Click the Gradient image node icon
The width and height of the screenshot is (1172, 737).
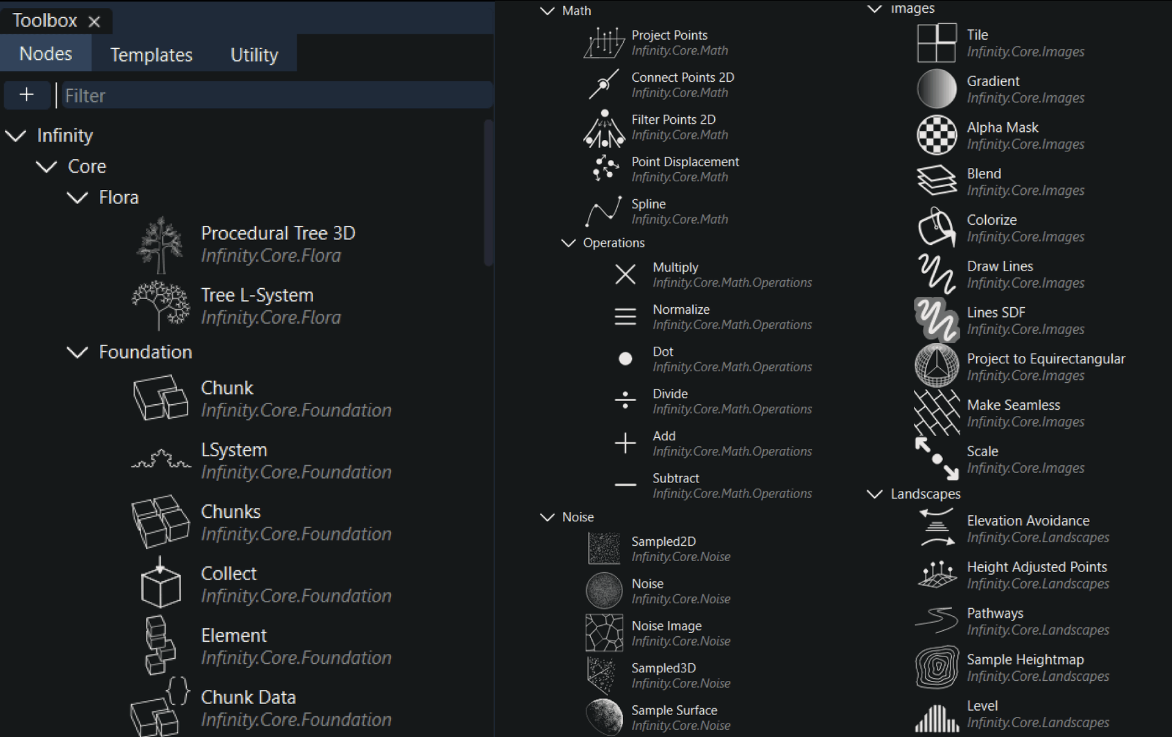936,89
